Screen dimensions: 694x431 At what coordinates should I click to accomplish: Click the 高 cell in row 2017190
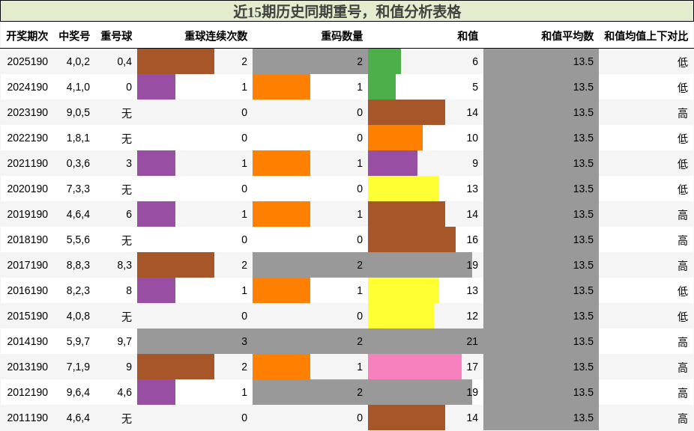[683, 266]
